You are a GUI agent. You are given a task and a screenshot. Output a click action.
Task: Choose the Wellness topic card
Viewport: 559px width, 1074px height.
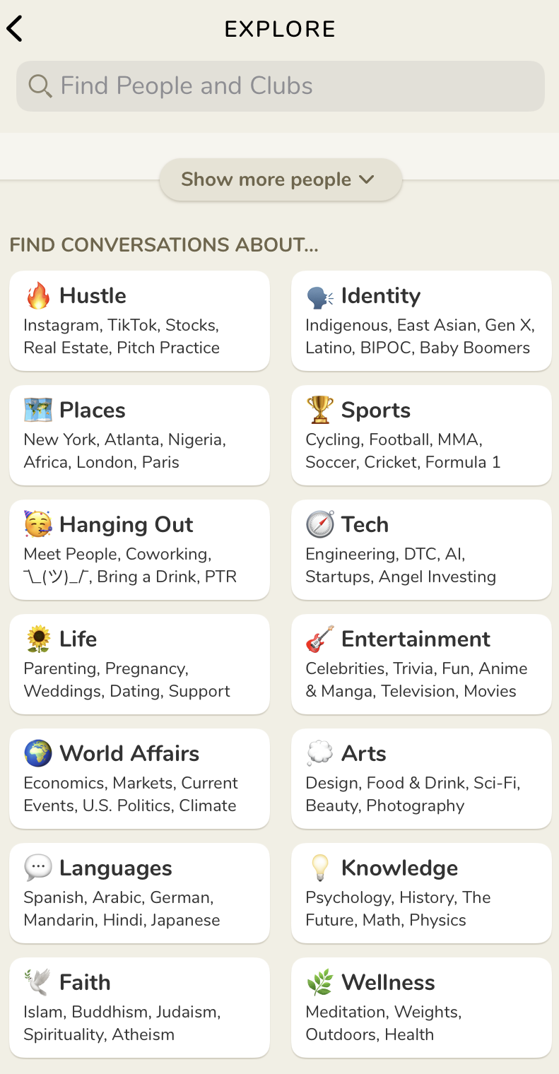421,1008
